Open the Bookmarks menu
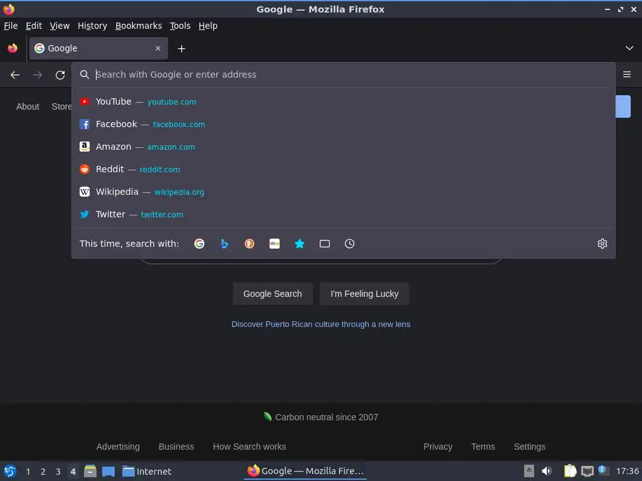 [x=139, y=26]
